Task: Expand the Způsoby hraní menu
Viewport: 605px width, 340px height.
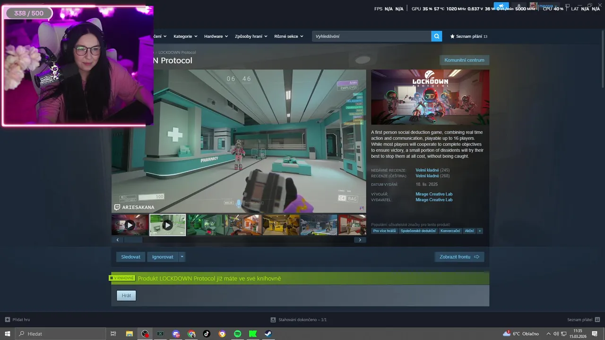Action: (251, 36)
